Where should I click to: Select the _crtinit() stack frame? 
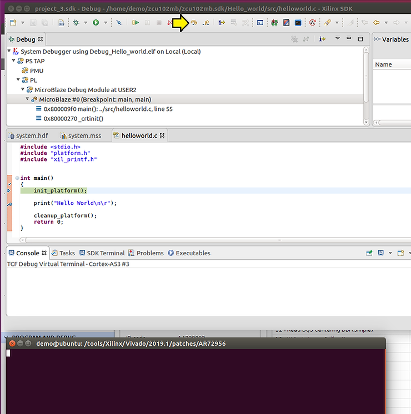tap(73, 118)
